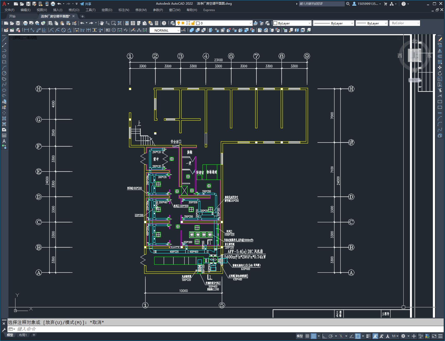Select the Pan hand tool

pos(102,23)
